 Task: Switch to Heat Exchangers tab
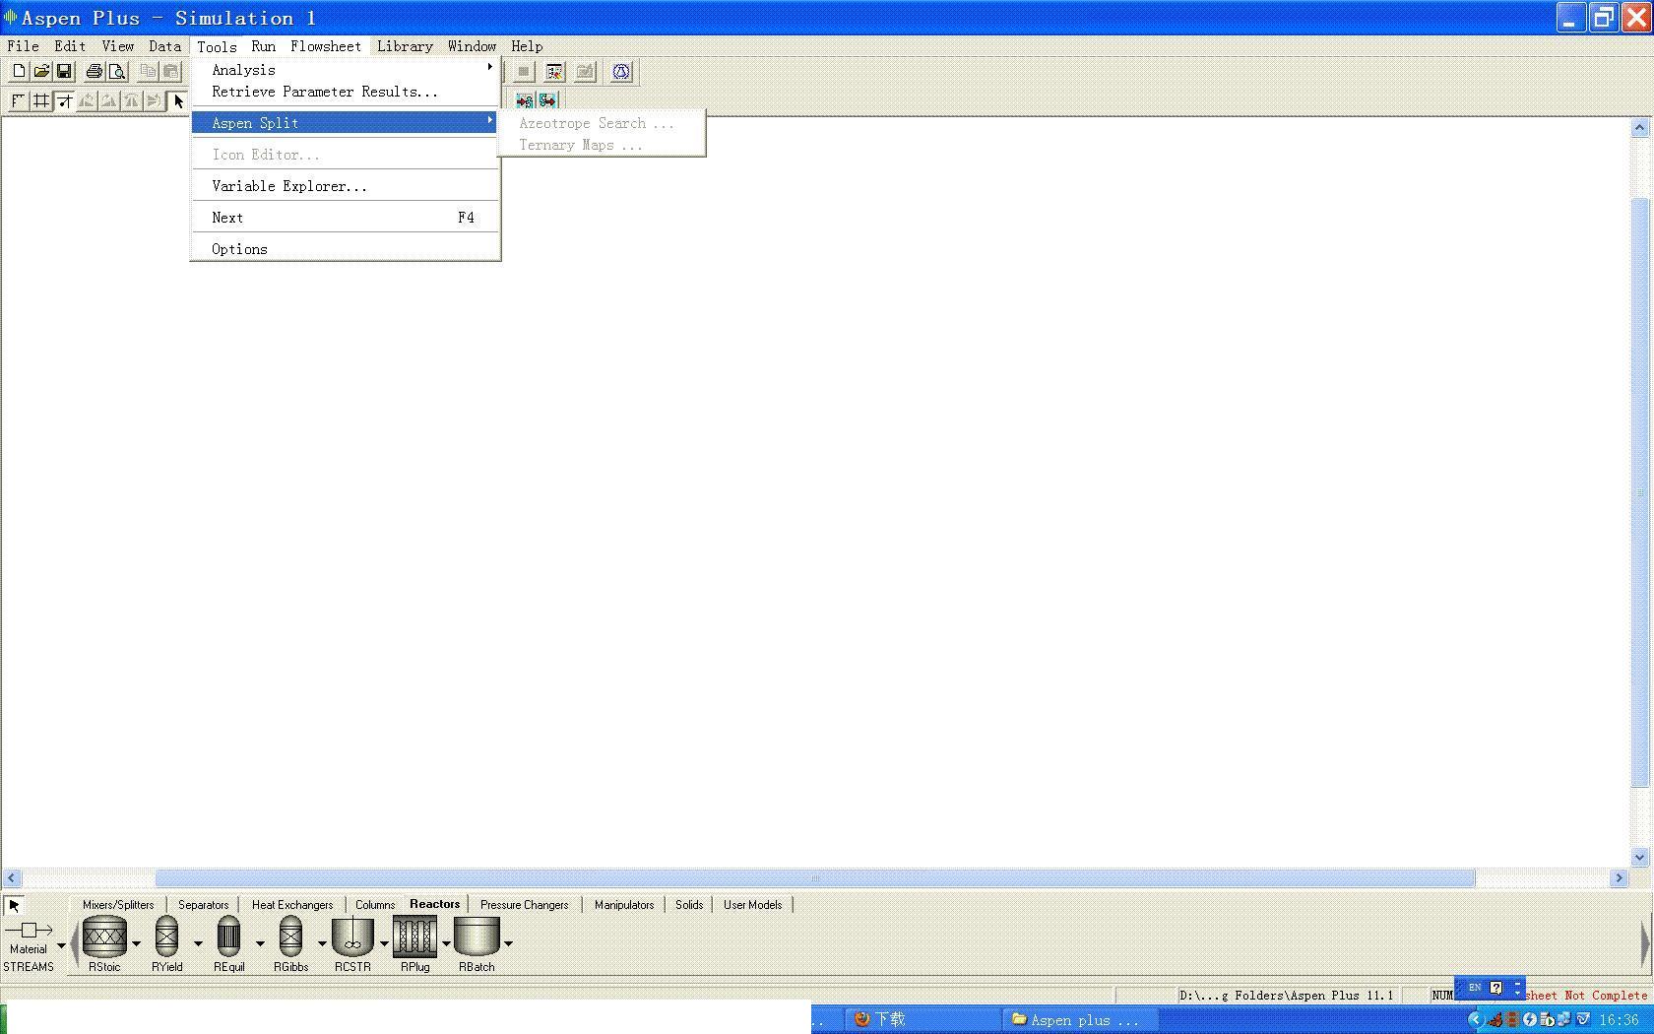point(292,905)
